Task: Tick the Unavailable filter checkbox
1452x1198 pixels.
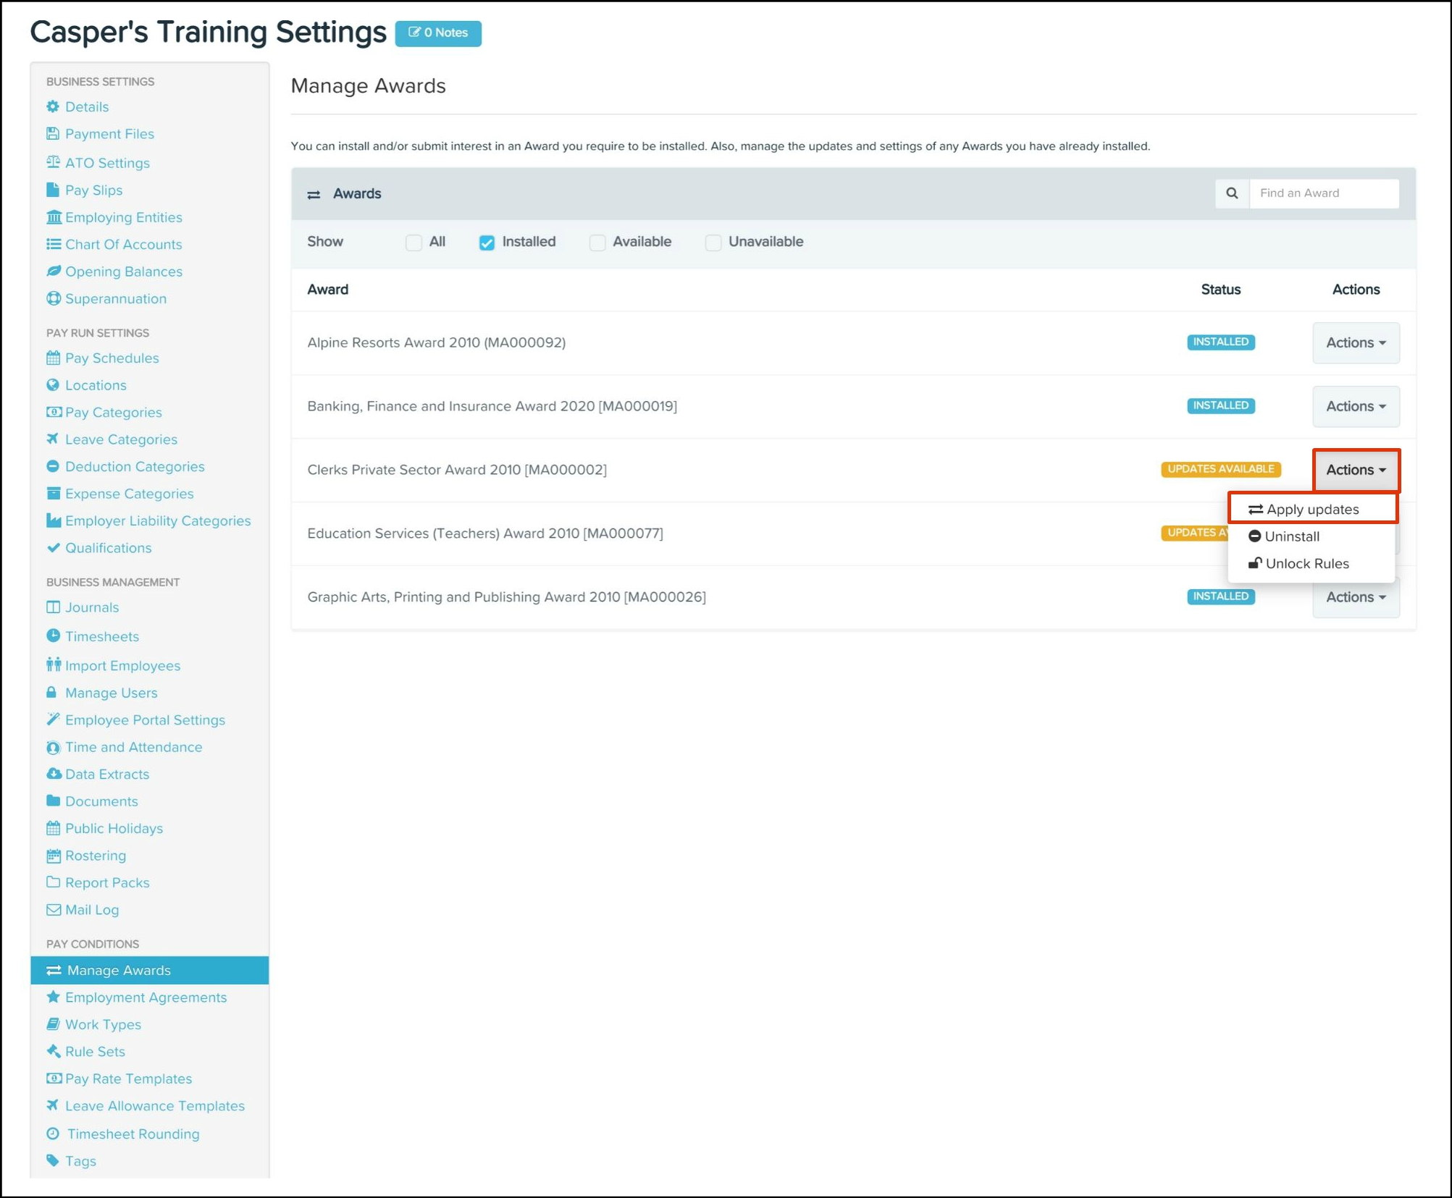Action: (713, 242)
